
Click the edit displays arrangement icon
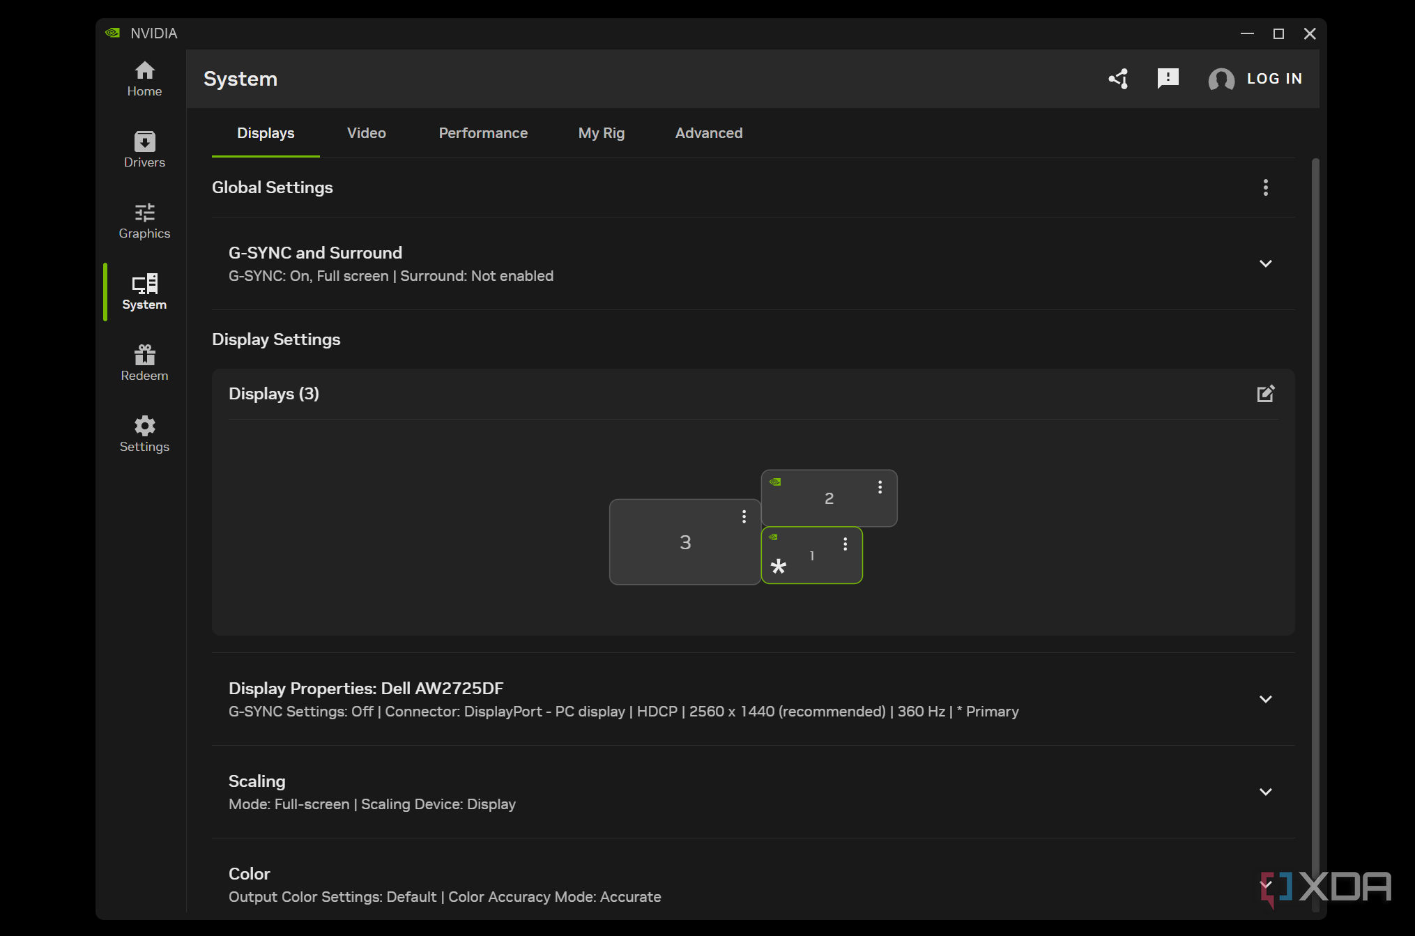[x=1266, y=394]
